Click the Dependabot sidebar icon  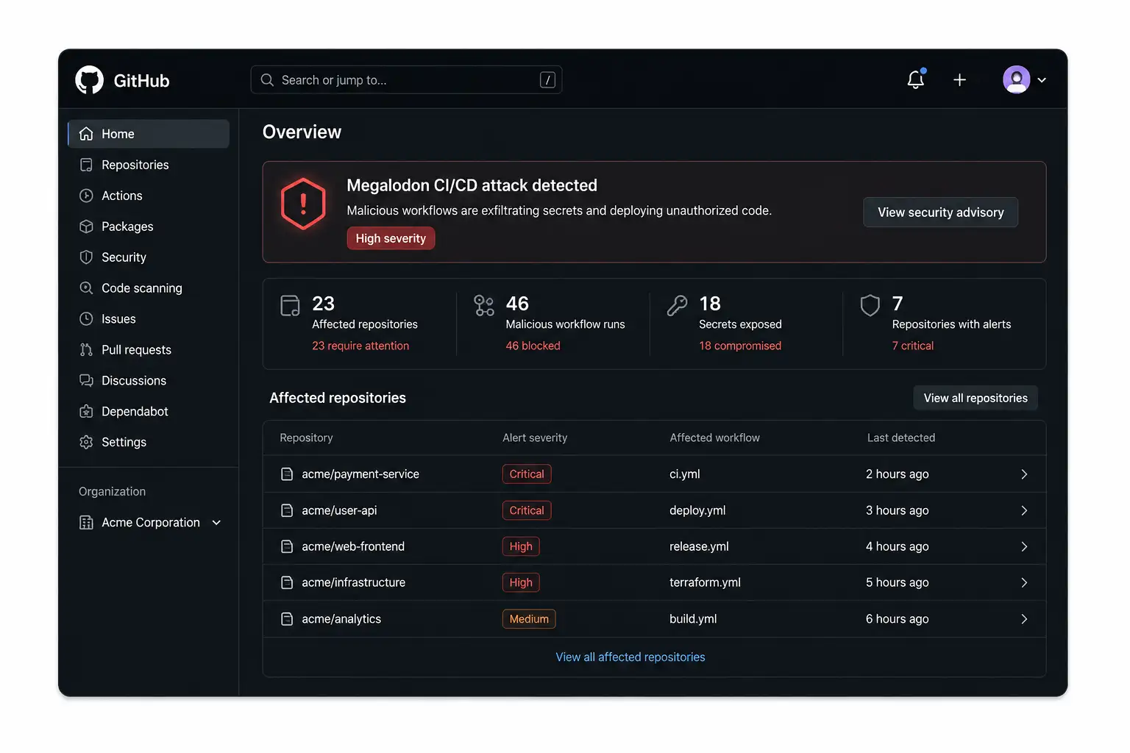(86, 412)
